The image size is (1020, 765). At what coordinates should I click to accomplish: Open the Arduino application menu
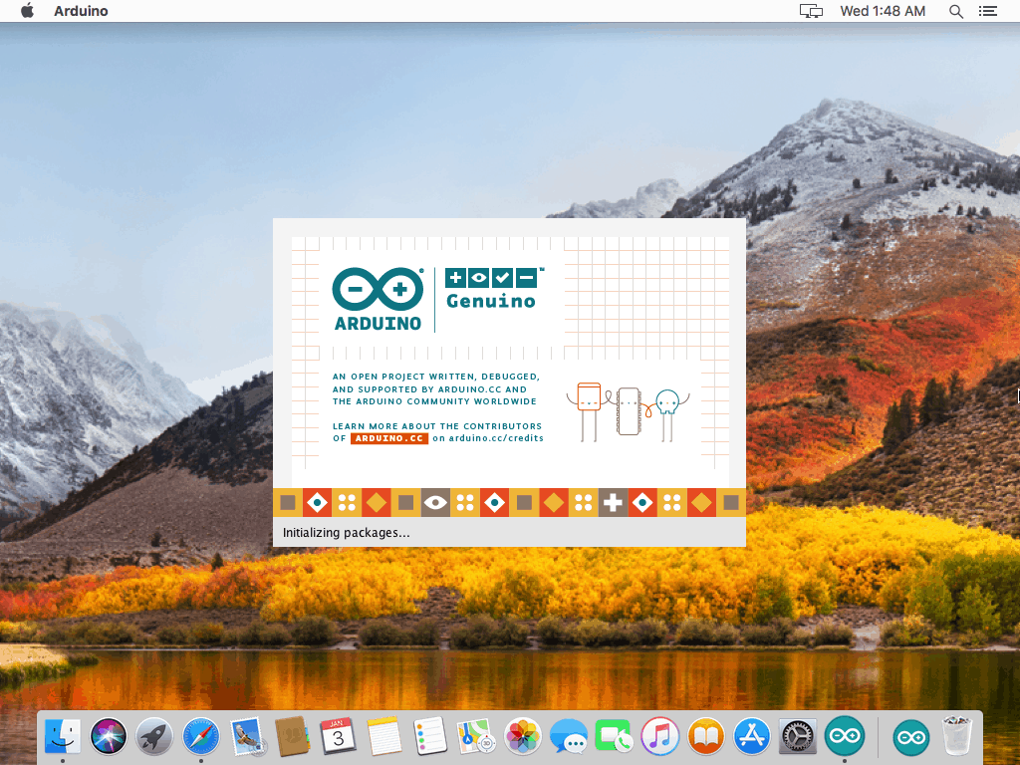(81, 11)
